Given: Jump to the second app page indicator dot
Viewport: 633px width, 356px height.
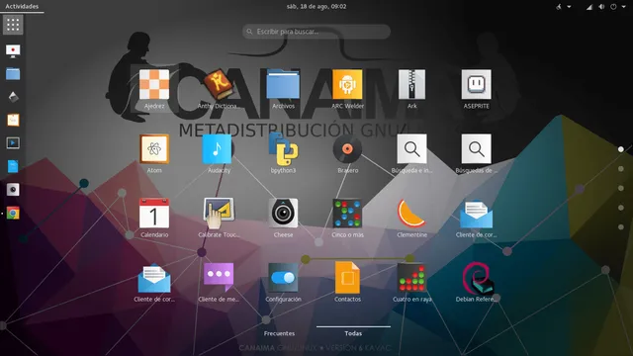Looking at the screenshot, I should click(x=620, y=169).
